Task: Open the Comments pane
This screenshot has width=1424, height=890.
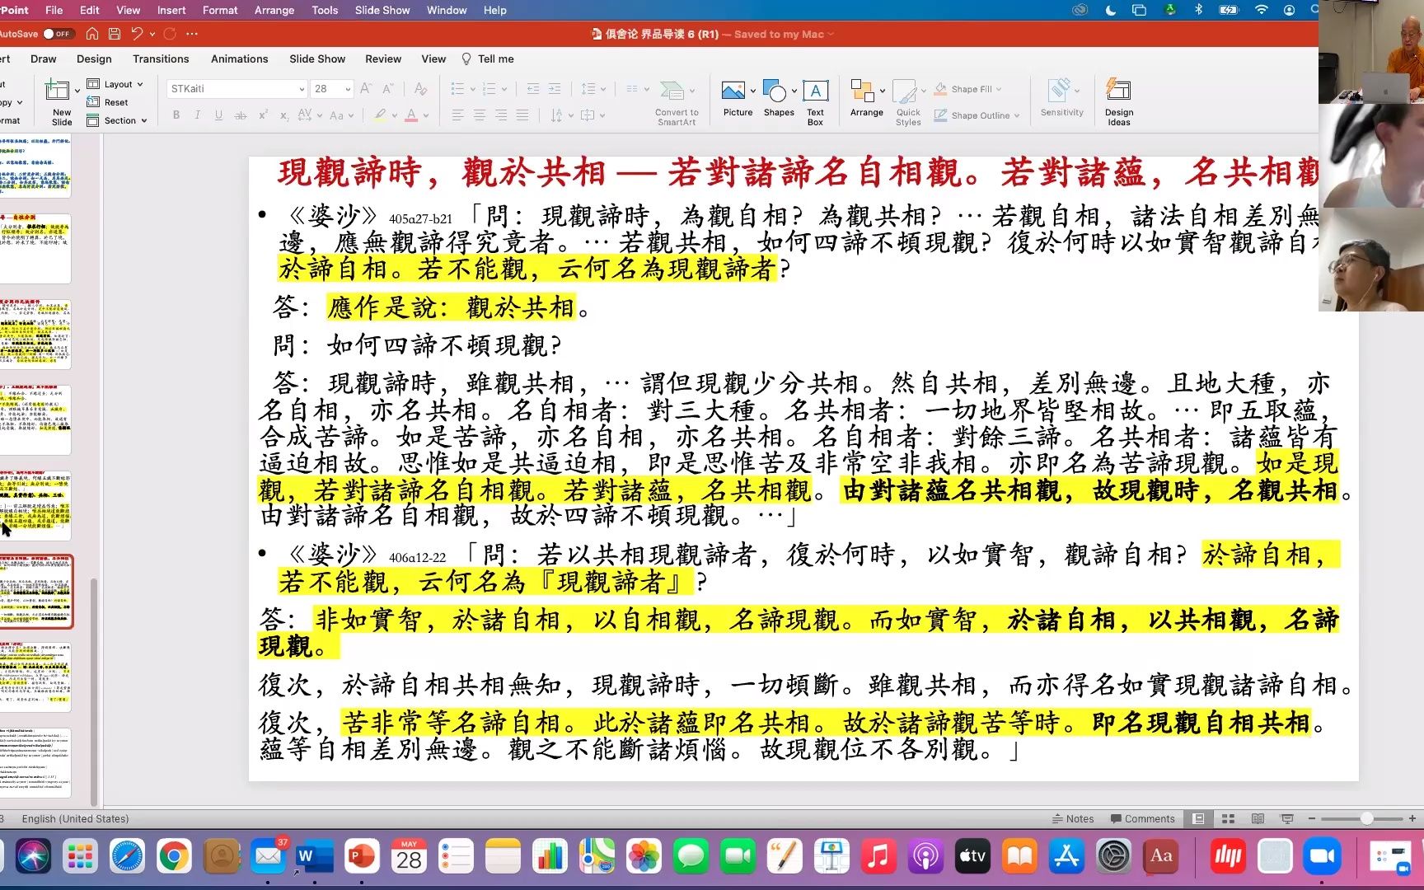Action: 1142,818
